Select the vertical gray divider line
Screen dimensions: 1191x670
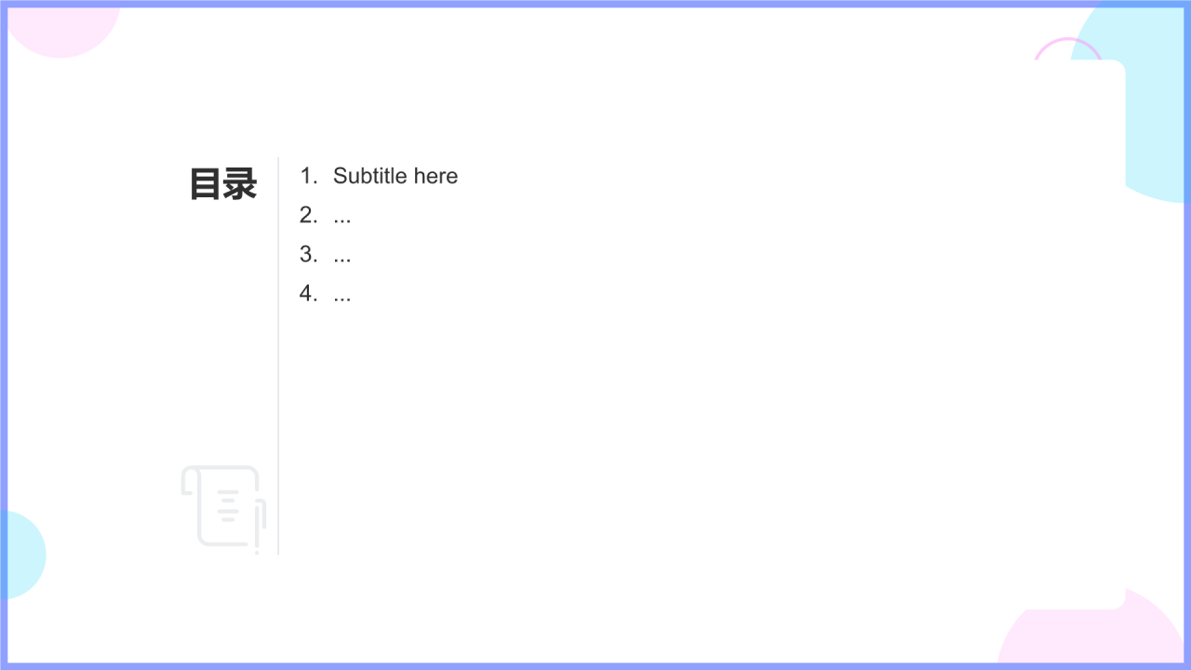(278, 355)
